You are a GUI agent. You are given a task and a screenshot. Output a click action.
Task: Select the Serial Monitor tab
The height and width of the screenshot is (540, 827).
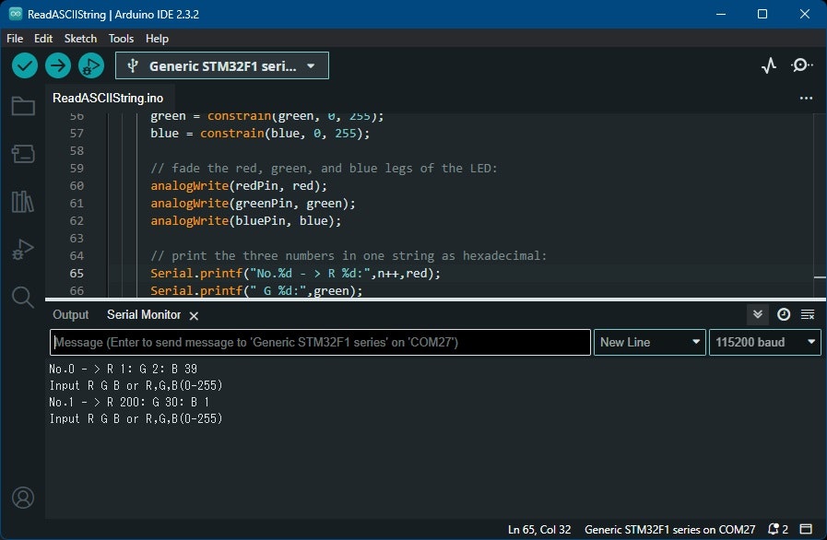144,315
